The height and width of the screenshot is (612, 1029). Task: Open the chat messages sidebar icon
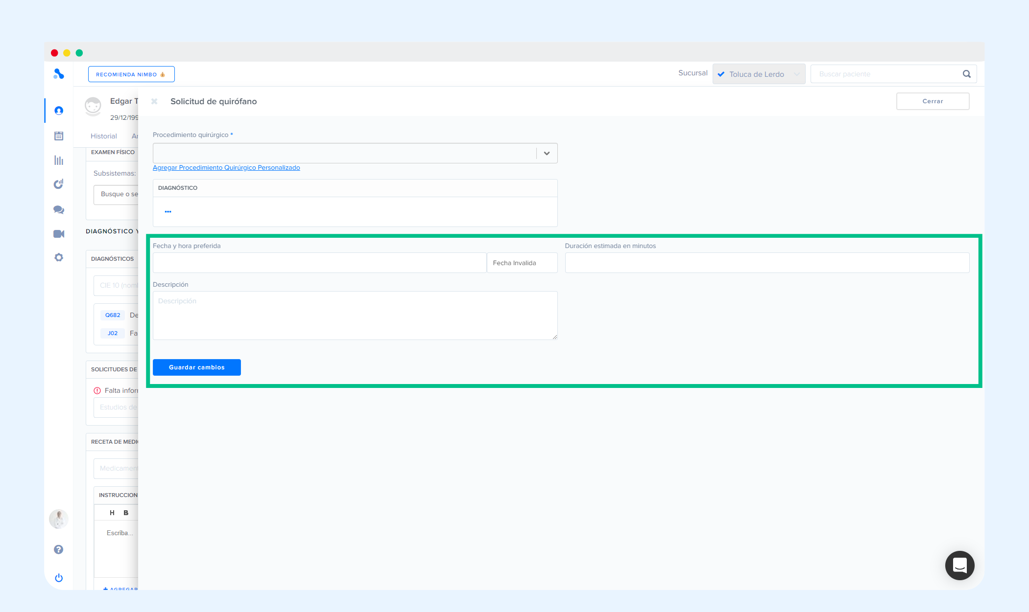59,209
